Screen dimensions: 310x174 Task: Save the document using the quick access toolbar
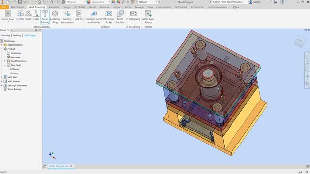point(20,2)
